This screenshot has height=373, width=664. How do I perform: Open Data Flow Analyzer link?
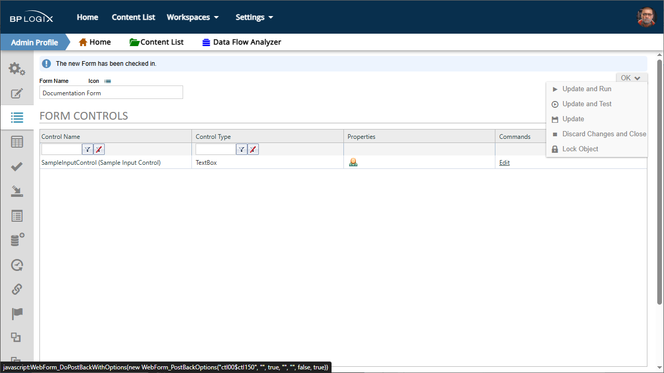(x=242, y=42)
